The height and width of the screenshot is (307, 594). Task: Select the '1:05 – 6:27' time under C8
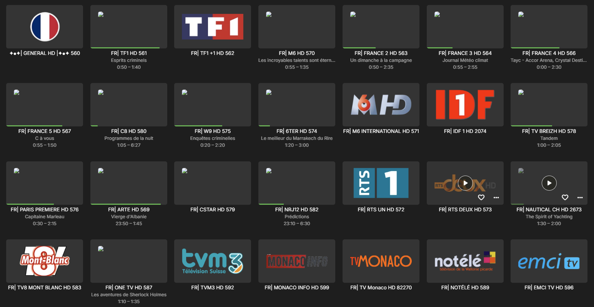[129, 145]
